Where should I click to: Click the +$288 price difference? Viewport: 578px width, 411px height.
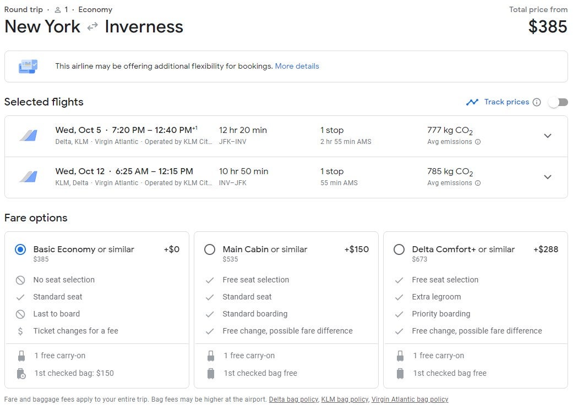(x=546, y=249)
